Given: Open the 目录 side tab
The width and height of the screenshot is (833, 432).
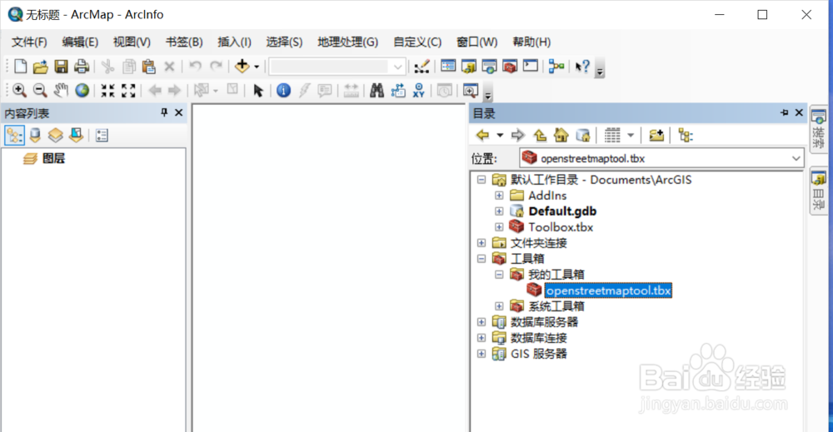Looking at the screenshot, I should [819, 191].
